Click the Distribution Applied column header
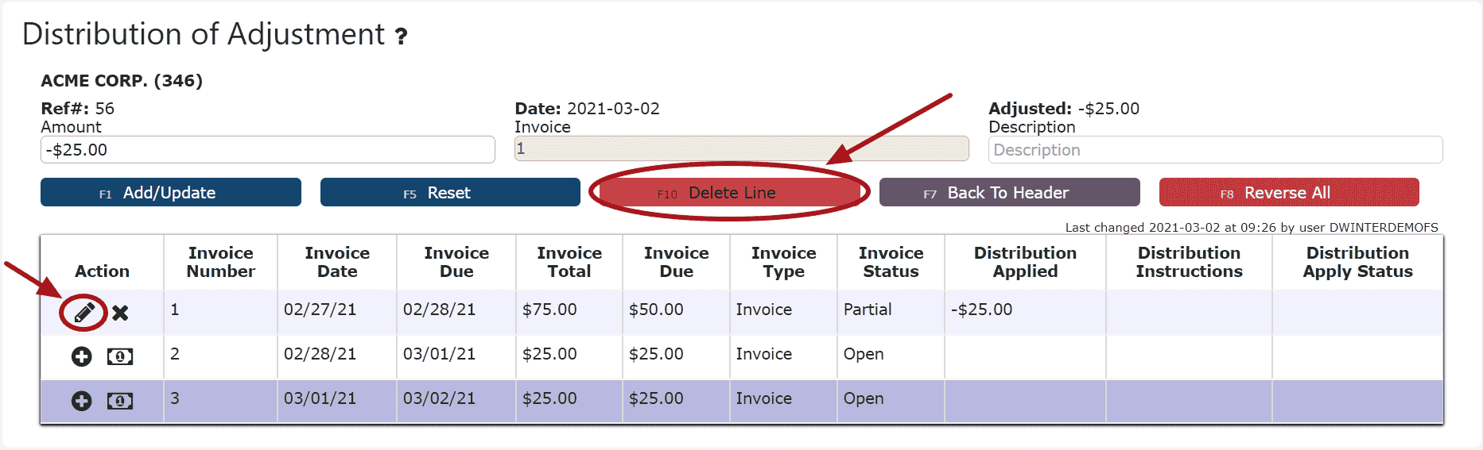1483x450 pixels. tap(1025, 262)
